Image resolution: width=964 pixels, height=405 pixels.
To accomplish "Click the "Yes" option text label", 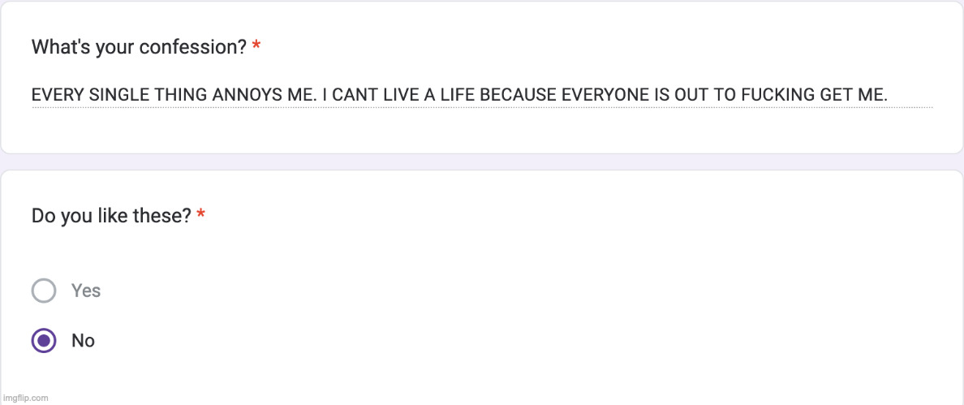I will [x=86, y=291].
